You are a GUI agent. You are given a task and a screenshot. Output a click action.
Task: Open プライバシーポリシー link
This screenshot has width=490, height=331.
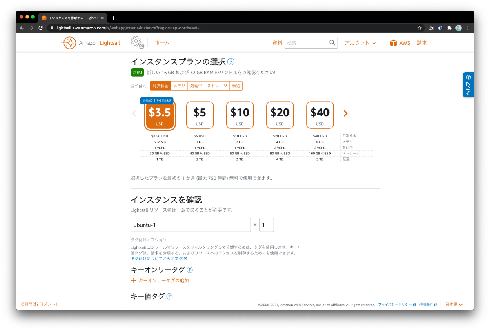[x=397, y=305]
